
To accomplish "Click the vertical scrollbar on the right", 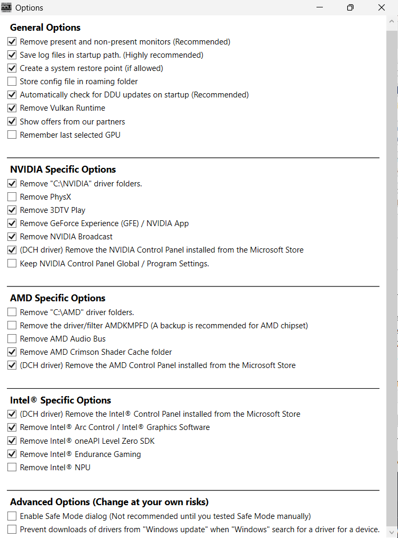I will tap(392, 265).
